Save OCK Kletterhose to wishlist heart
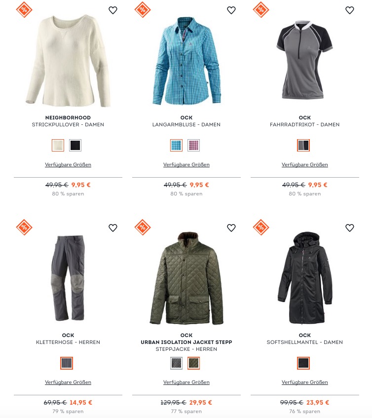 [x=112, y=228]
